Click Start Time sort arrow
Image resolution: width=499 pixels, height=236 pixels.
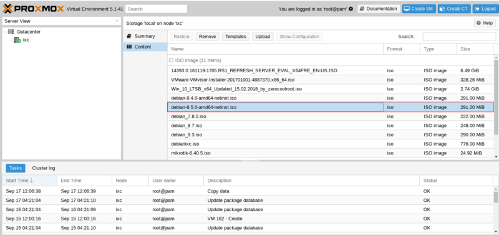[x=31, y=181]
